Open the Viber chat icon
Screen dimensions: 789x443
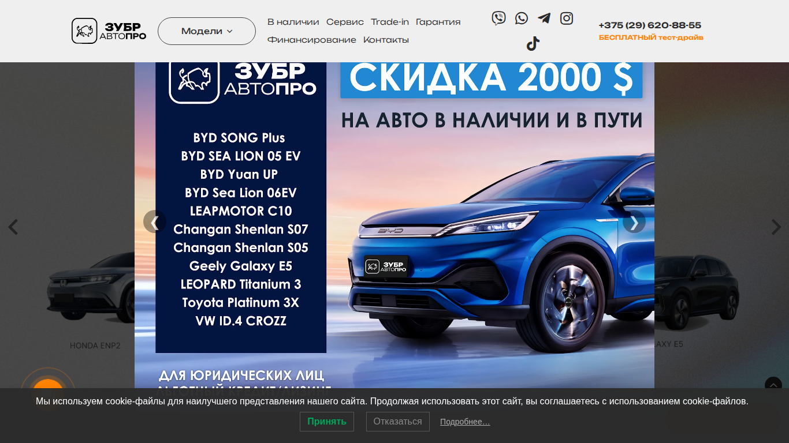pos(498,18)
